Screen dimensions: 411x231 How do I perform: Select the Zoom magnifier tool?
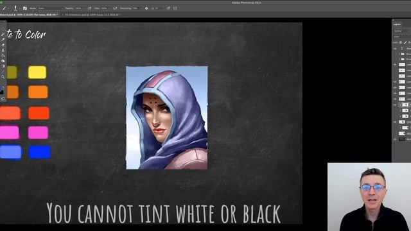coord(3,77)
